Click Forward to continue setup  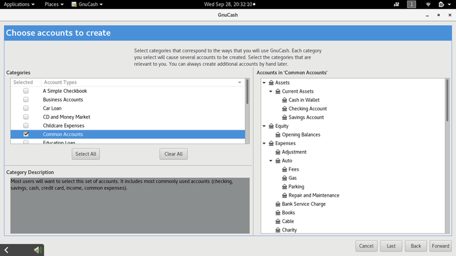click(440, 246)
